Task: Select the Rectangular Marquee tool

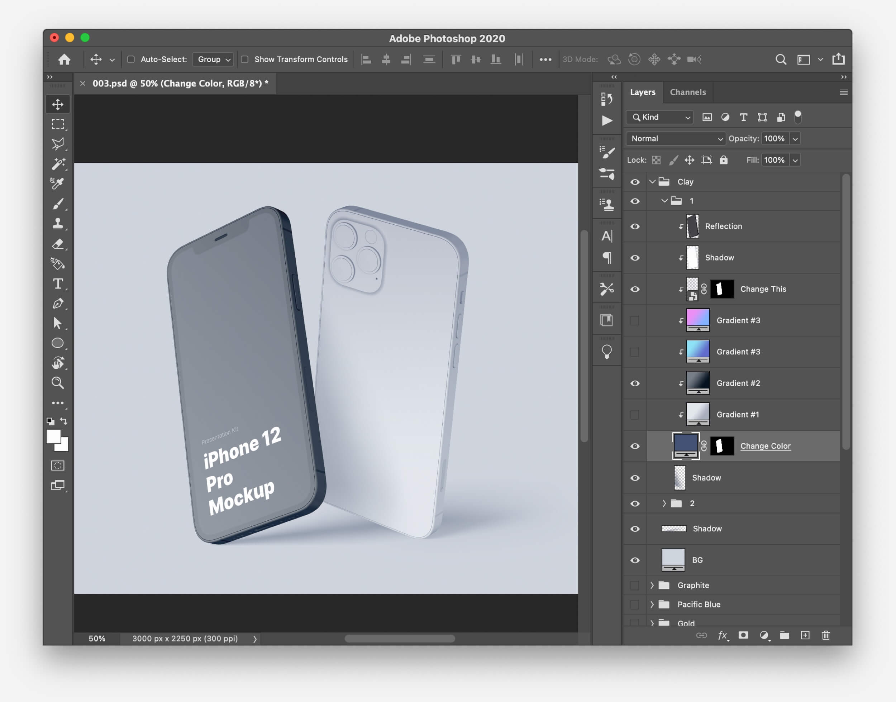Action: pyautogui.click(x=58, y=124)
